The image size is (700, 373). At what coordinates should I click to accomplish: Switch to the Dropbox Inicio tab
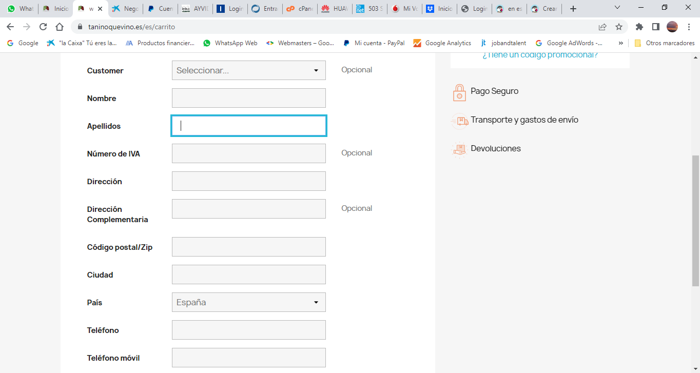pos(439,9)
